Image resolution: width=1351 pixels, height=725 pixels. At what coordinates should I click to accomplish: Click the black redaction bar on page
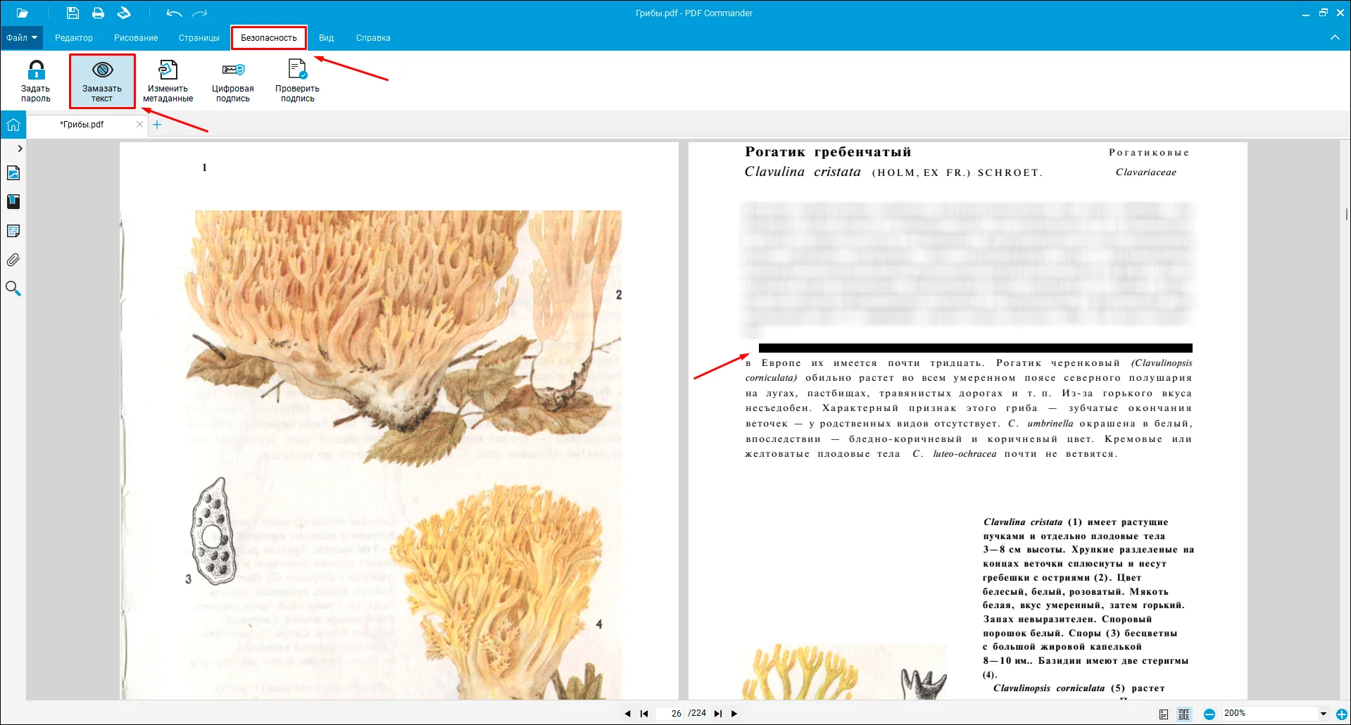(976, 348)
